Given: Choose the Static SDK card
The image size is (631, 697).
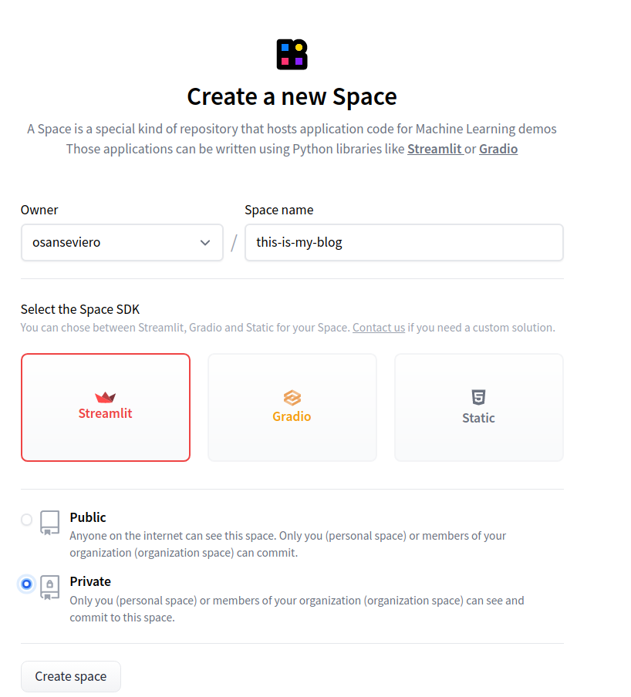Looking at the screenshot, I should (x=479, y=408).
